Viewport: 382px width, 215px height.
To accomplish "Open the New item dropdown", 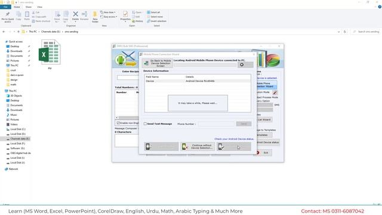I will [x=108, y=12].
